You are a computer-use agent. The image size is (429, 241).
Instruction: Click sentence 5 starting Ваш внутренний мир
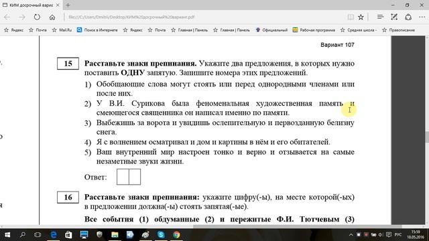225,157
